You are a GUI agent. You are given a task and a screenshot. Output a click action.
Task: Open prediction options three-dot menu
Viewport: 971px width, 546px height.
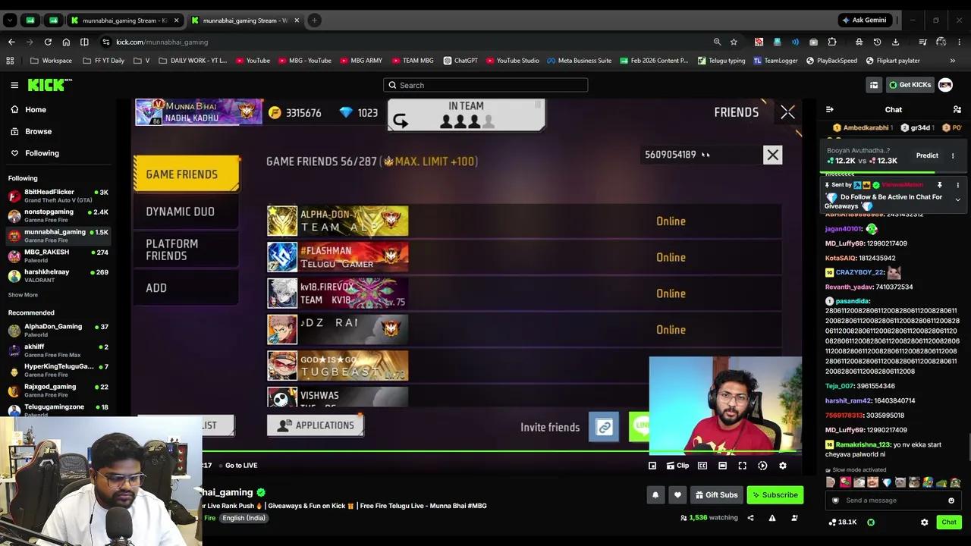click(x=953, y=155)
